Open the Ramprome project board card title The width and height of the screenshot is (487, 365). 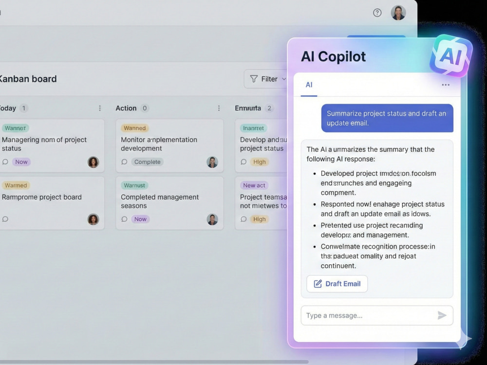click(x=41, y=197)
